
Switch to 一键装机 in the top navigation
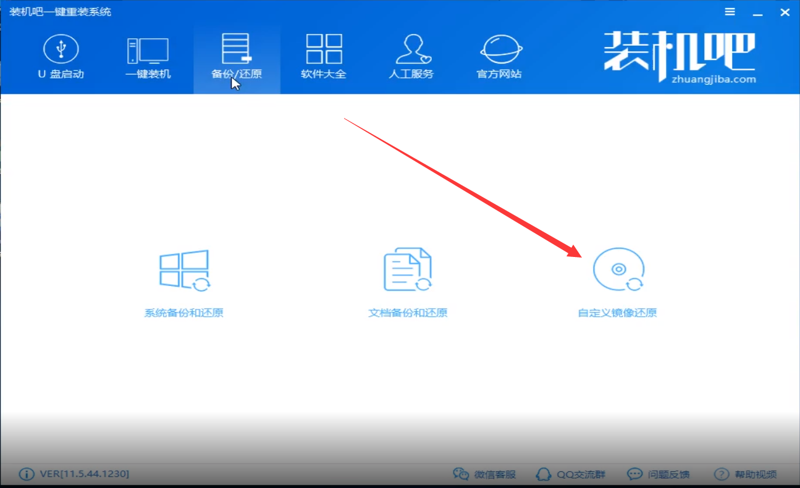click(148, 57)
